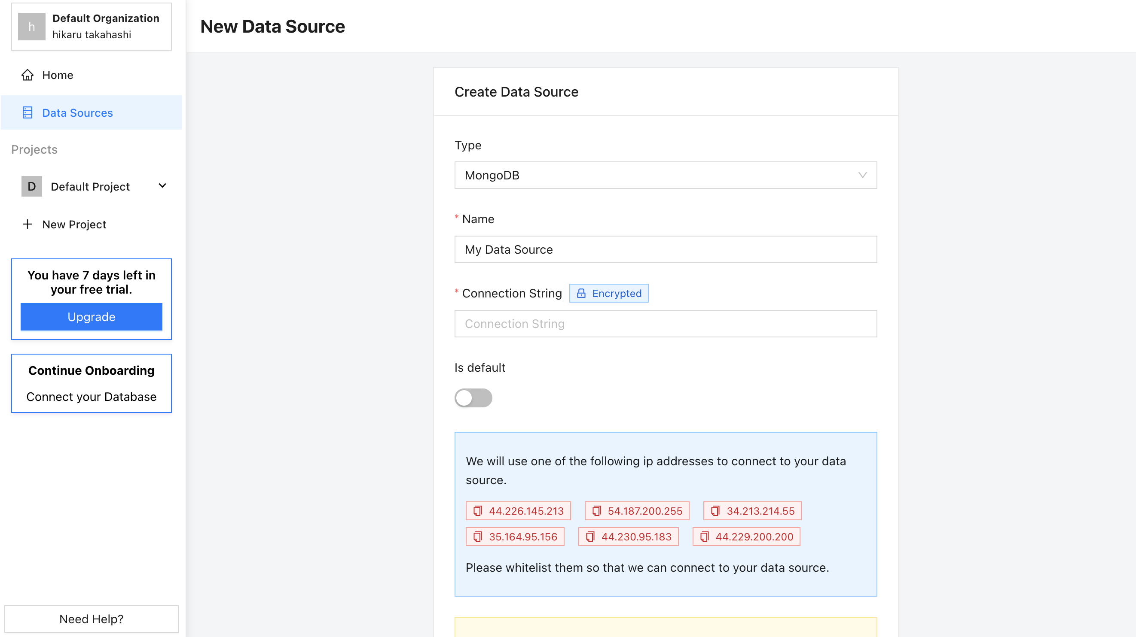Click the Create Data Source heading
The width and height of the screenshot is (1136, 637).
tap(516, 91)
